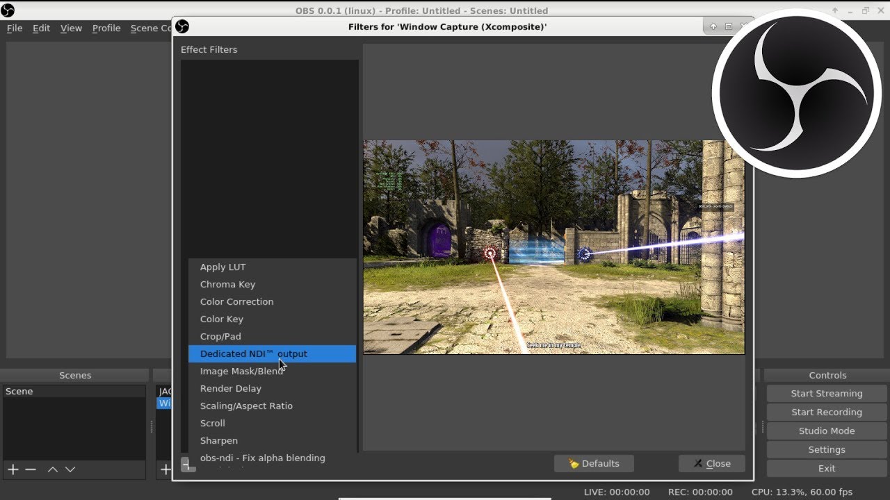890x500 pixels.
Task: Choose Chroma Key filter
Action: coord(272,284)
